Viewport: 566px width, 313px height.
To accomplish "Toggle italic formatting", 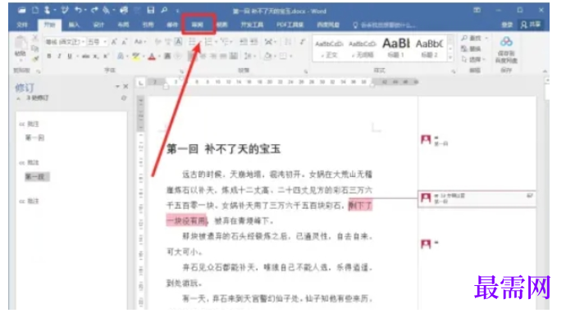I will 59,56.
